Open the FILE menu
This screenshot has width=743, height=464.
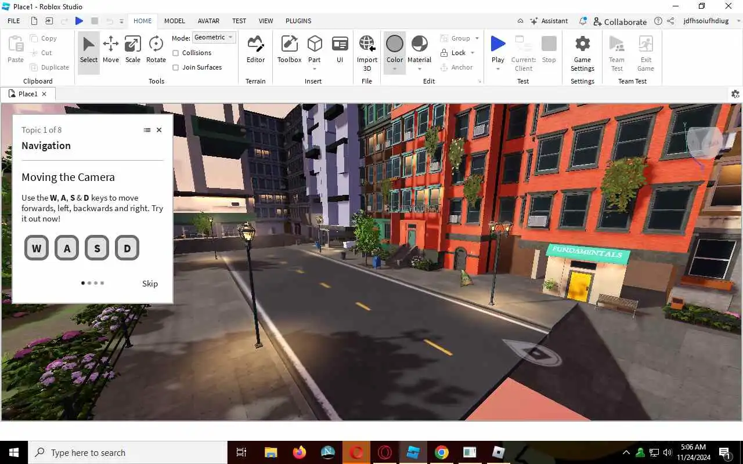coord(14,21)
